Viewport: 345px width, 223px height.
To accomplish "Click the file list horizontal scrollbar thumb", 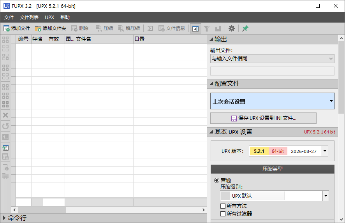I will pos(42,210).
